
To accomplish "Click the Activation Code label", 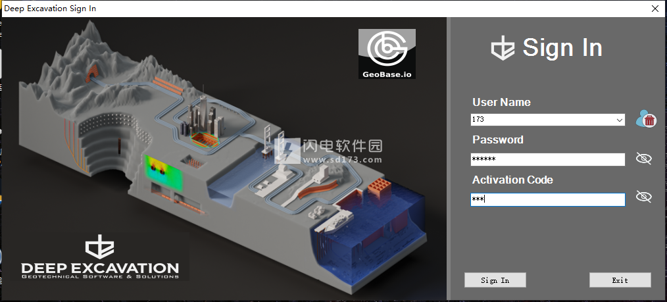I will (512, 180).
